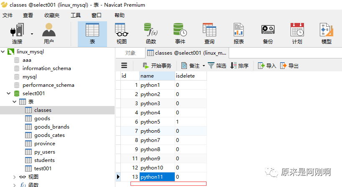342x187 pixels.
Task: Click isdelete value 1 in python5 row
Action: coord(191,122)
